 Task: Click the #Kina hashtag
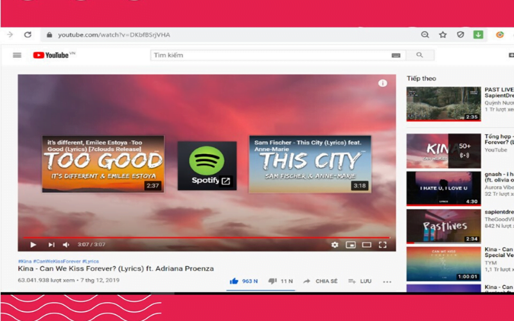click(x=25, y=261)
